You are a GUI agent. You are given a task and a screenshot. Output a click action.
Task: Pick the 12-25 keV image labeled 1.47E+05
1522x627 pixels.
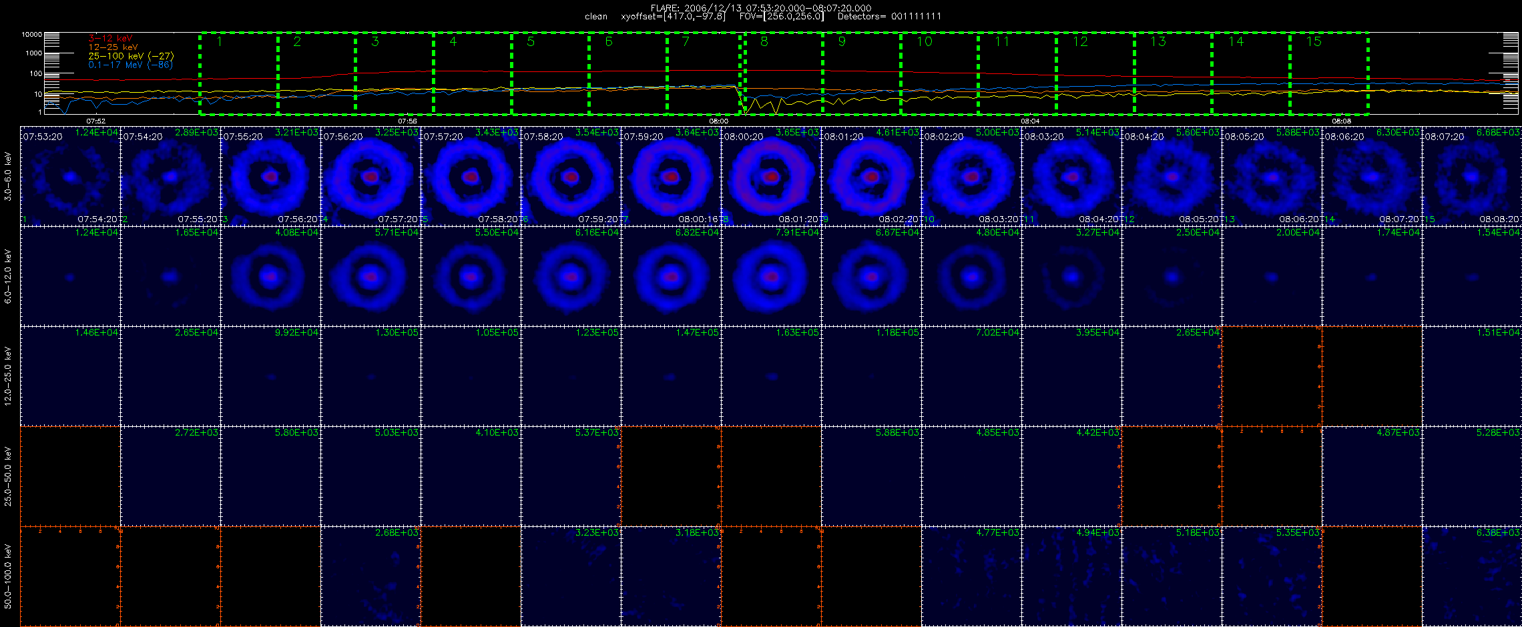click(671, 376)
